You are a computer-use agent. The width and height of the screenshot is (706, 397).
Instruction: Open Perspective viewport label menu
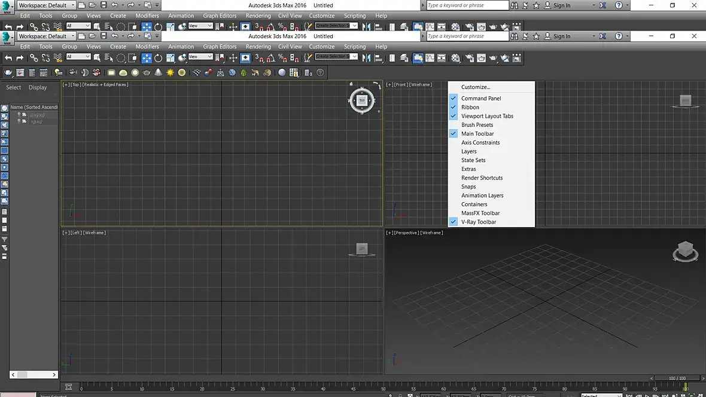point(406,233)
